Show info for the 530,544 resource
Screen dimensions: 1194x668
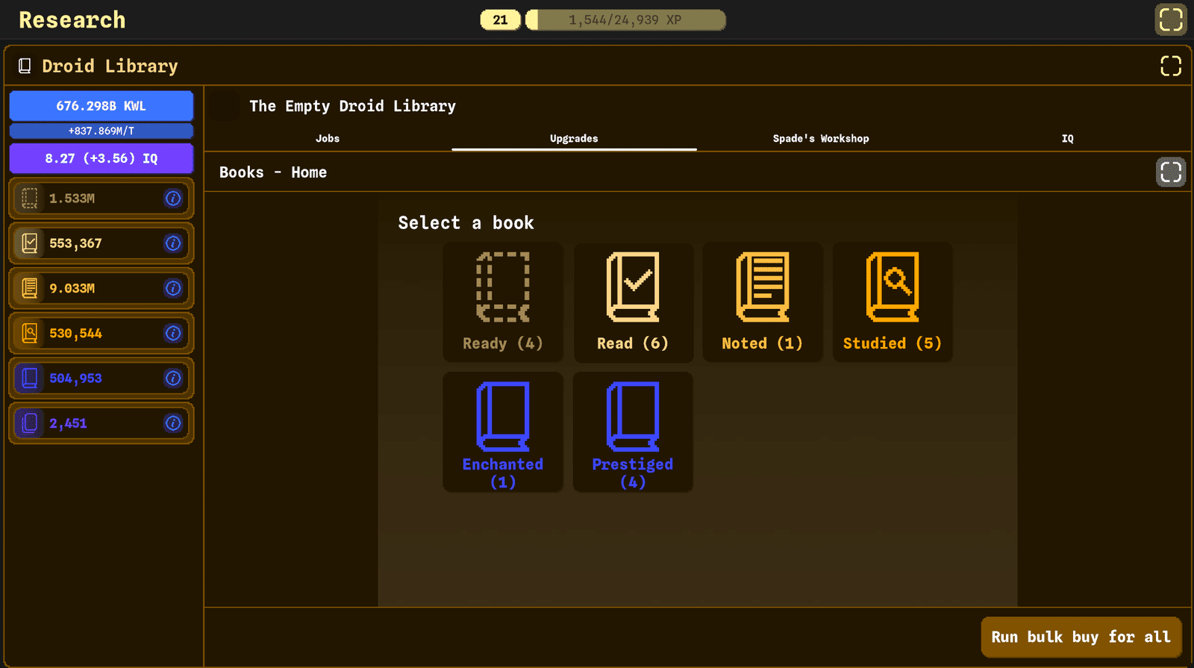[173, 333]
